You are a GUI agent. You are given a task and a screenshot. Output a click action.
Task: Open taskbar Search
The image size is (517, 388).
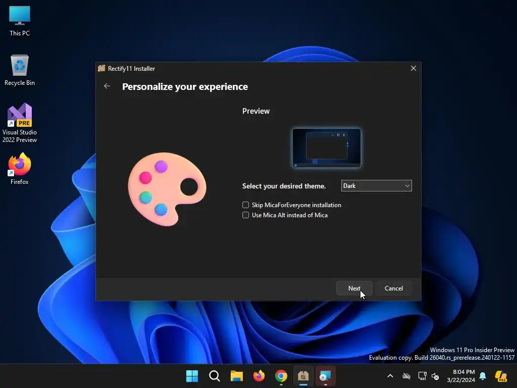tap(214, 376)
